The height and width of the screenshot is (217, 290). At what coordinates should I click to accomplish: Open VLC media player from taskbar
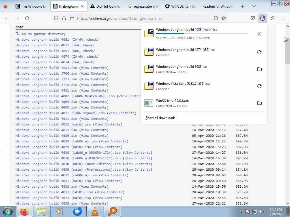click(95, 211)
